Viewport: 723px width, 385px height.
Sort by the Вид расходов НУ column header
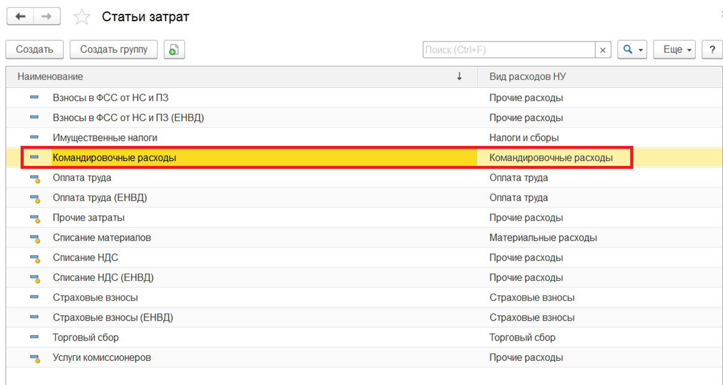point(527,76)
